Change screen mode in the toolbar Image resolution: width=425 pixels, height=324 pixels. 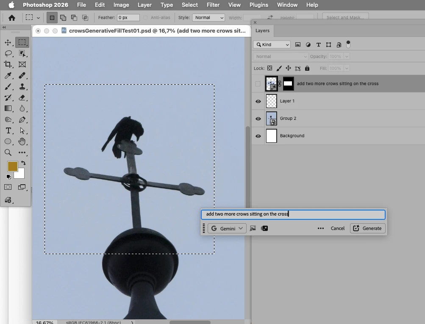pyautogui.click(x=22, y=187)
